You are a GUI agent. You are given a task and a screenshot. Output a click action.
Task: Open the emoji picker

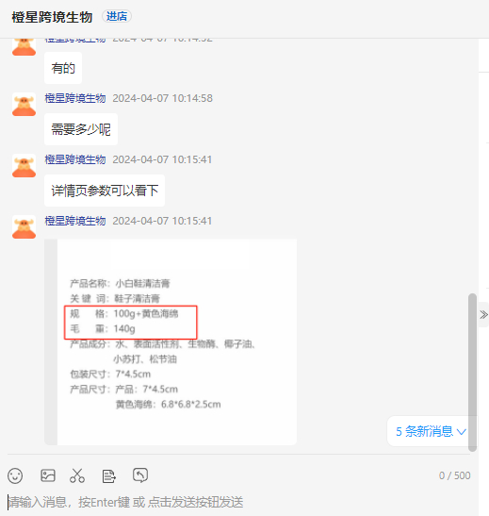[15, 475]
